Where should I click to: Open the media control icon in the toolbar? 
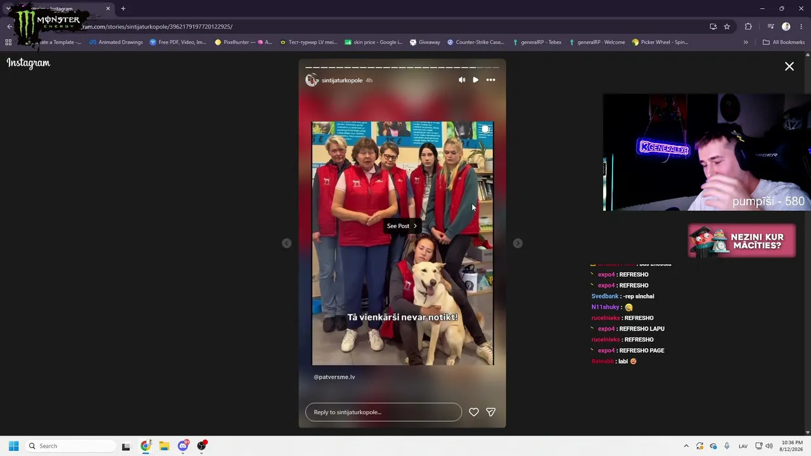point(770,27)
